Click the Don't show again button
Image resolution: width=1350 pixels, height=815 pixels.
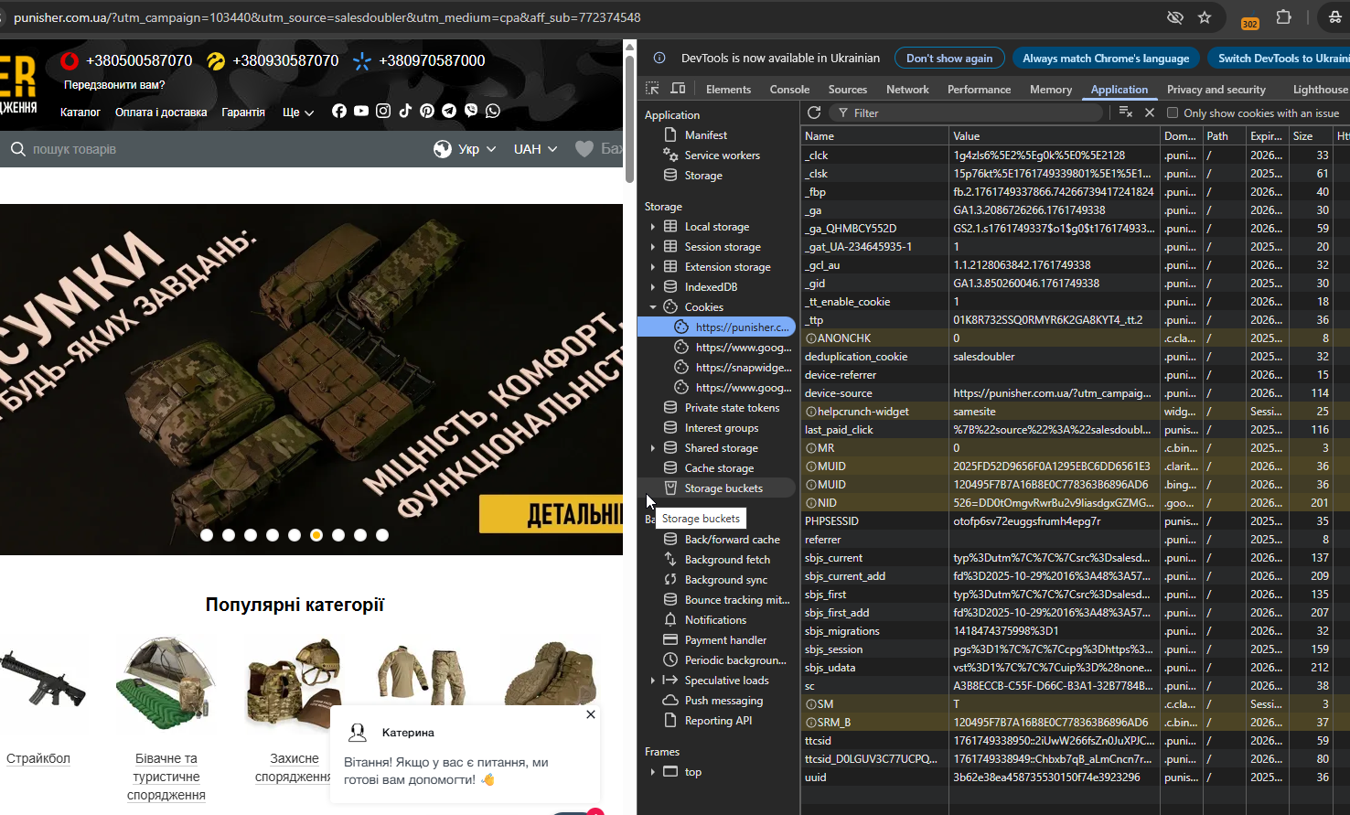point(948,59)
